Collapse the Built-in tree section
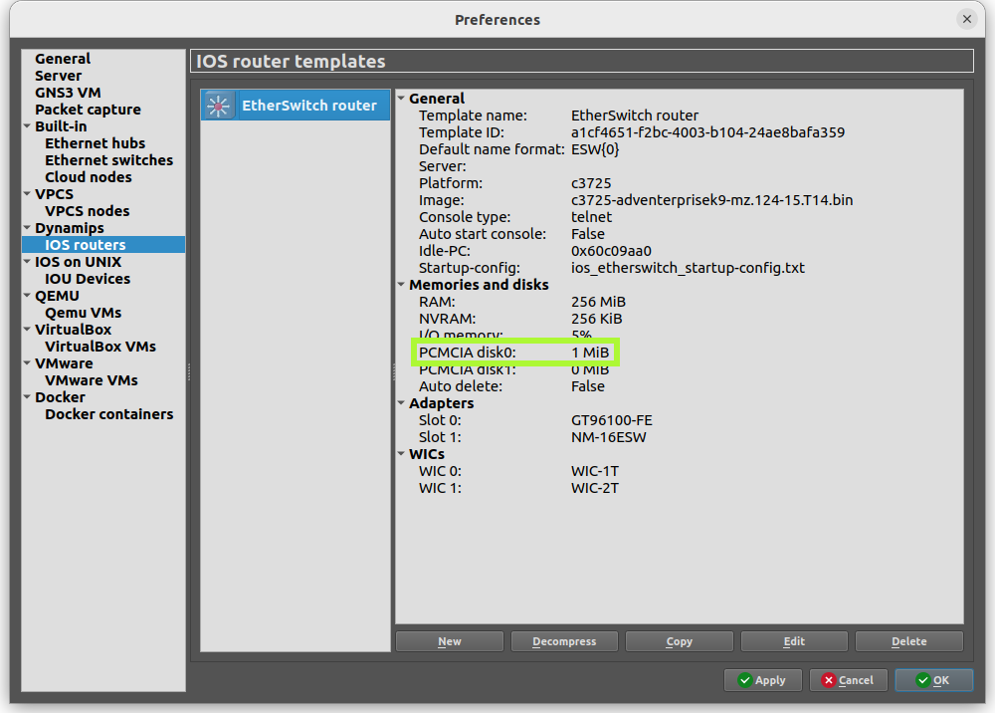This screenshot has width=995, height=713. click(x=27, y=126)
